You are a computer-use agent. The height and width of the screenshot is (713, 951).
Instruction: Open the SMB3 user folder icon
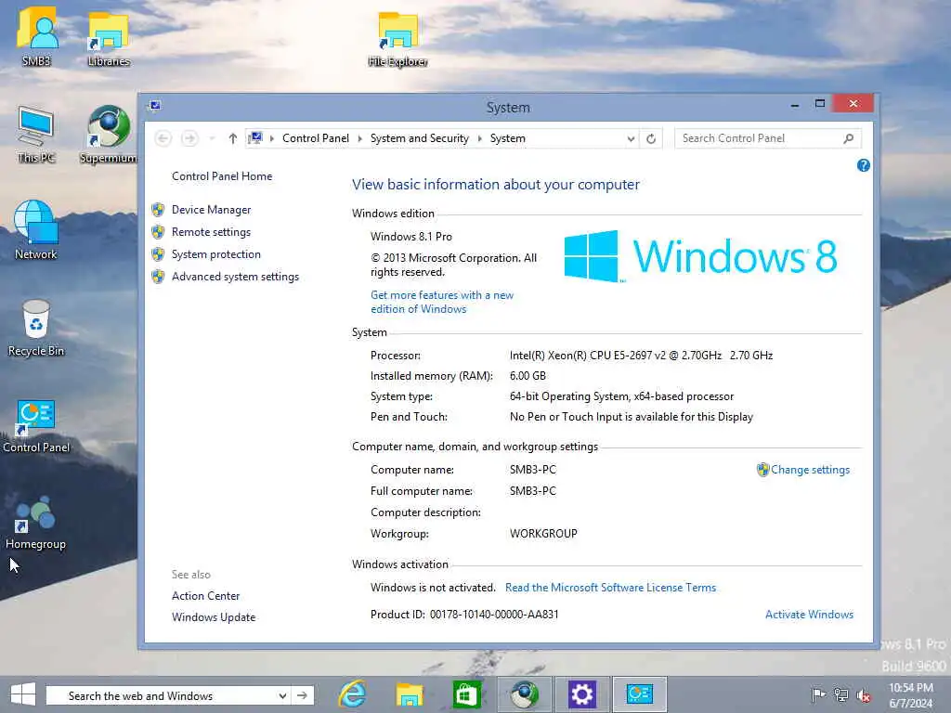[36, 36]
